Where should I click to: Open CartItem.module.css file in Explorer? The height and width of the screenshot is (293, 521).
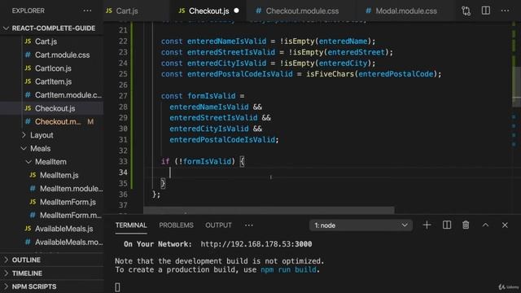tap(68, 95)
